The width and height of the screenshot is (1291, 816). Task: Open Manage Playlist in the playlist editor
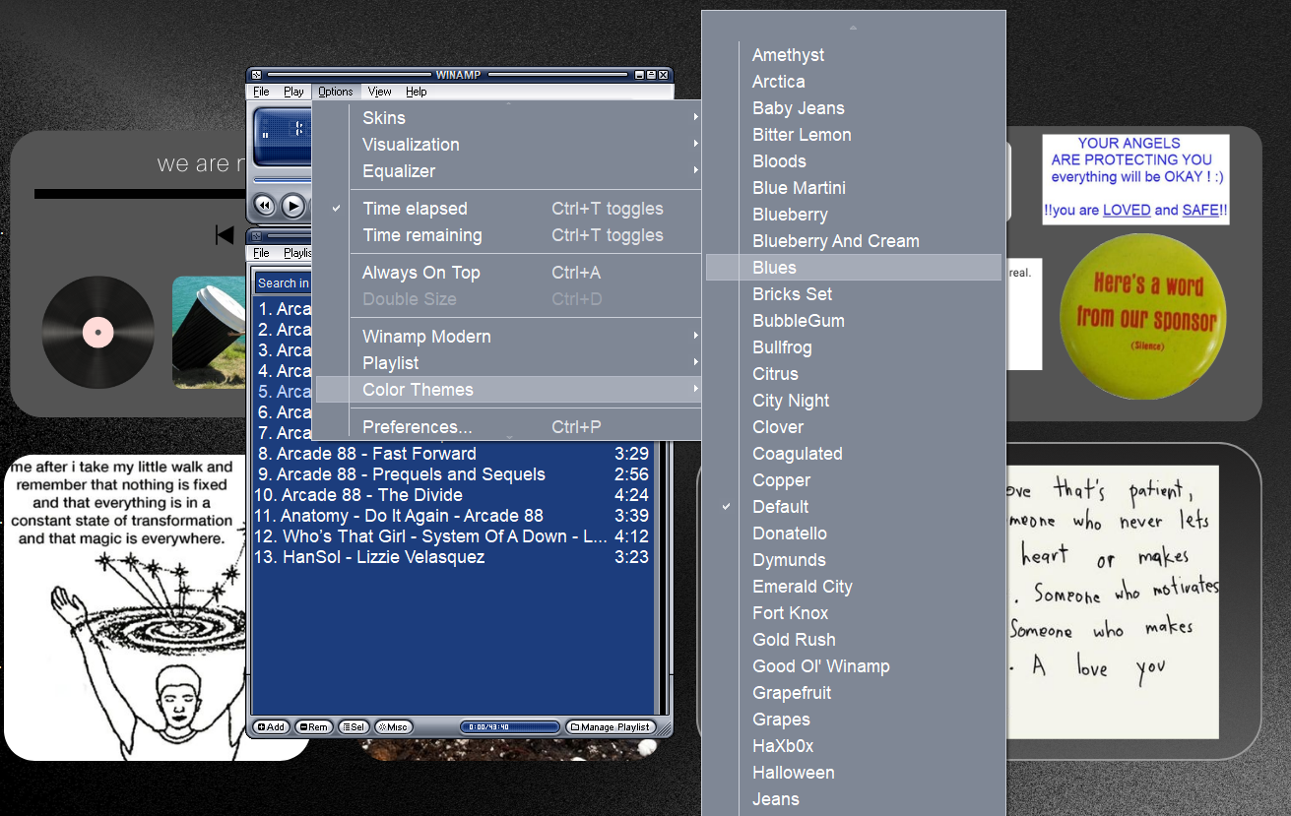coord(611,727)
